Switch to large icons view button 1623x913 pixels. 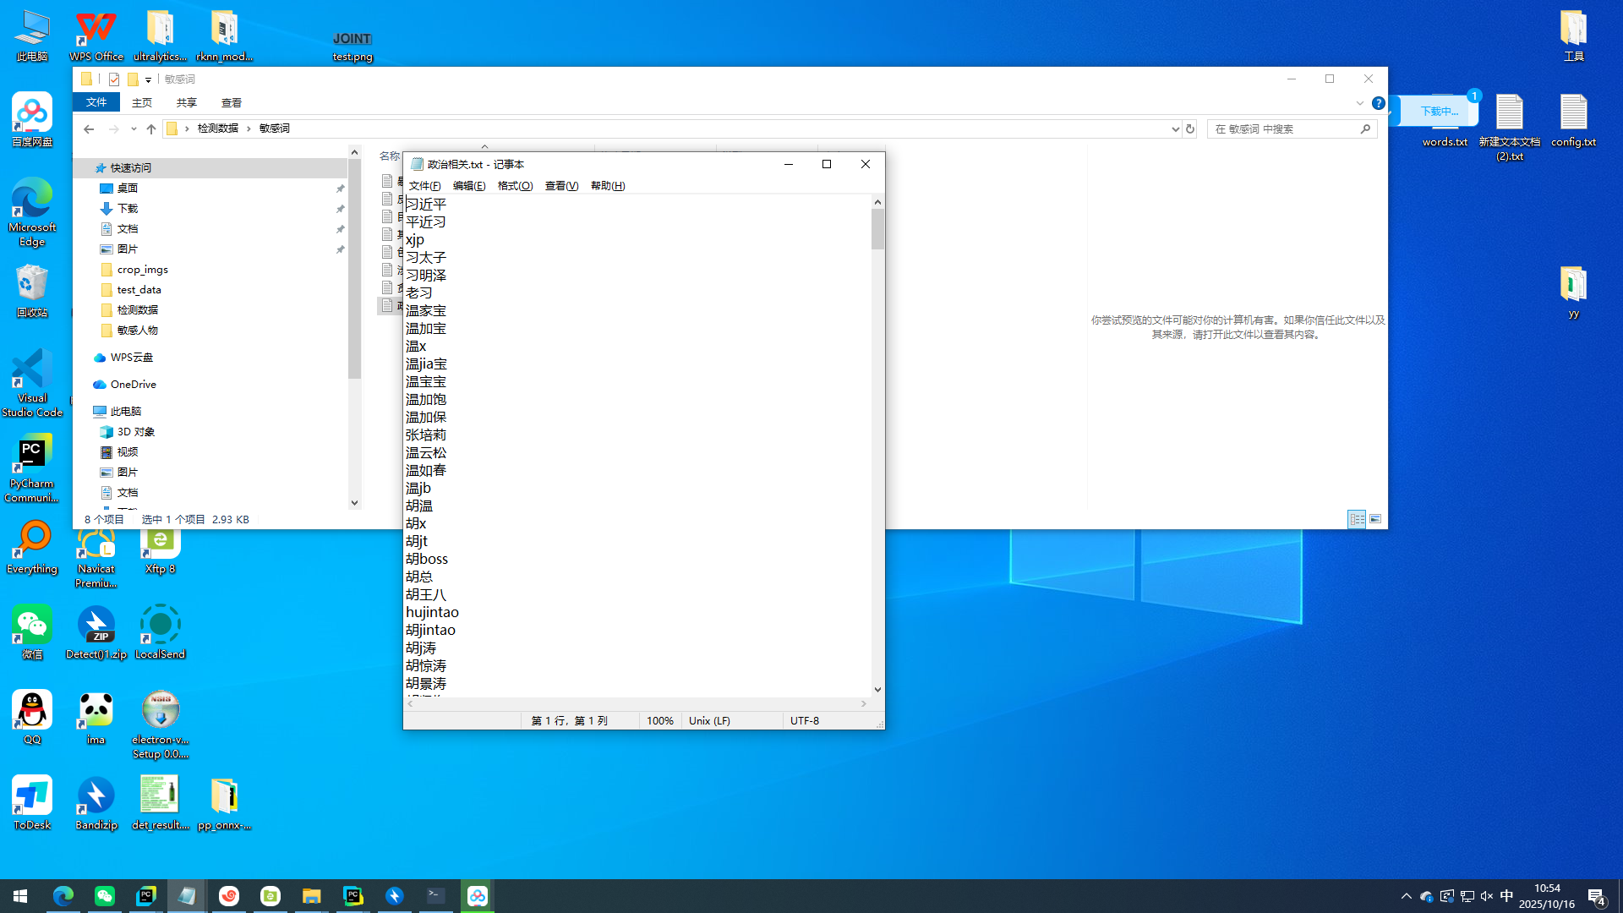(x=1375, y=519)
